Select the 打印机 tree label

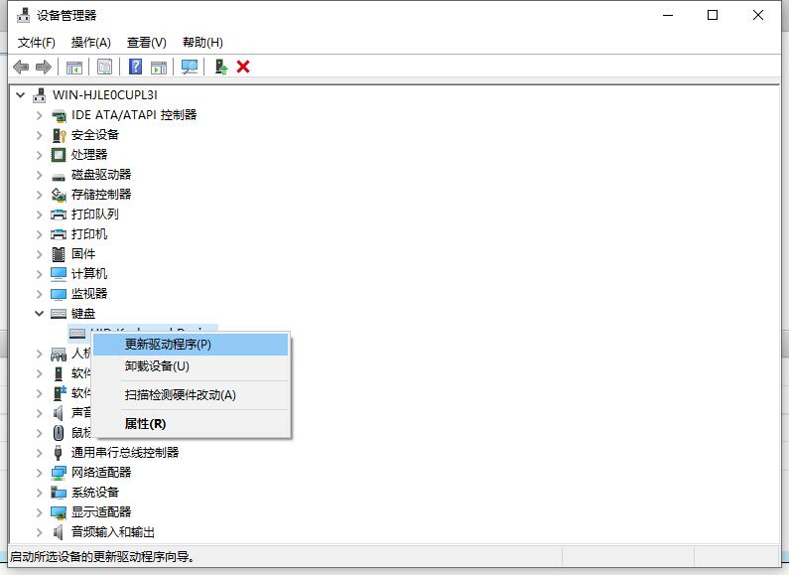(89, 234)
